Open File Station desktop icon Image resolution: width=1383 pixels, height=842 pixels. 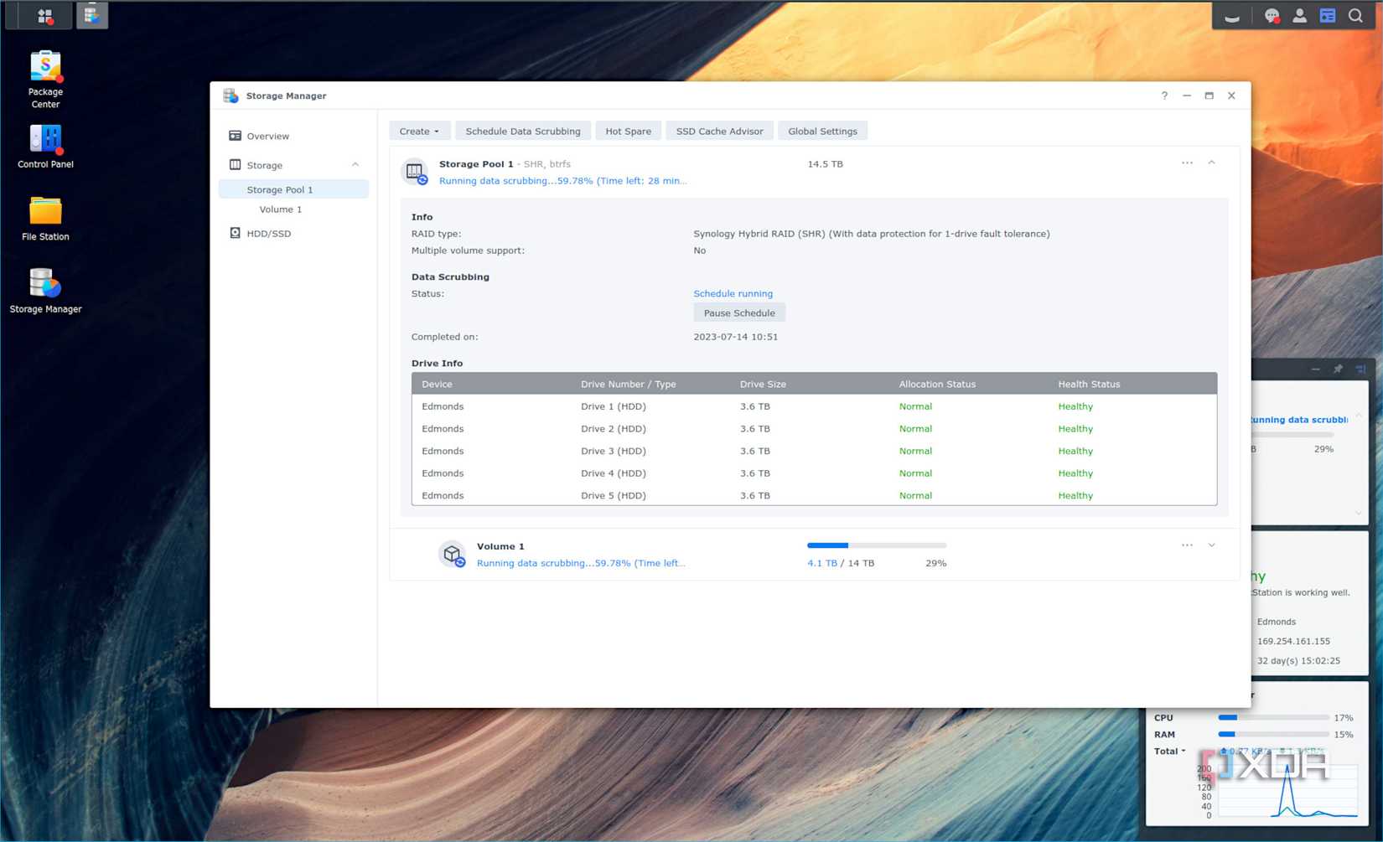click(x=45, y=218)
